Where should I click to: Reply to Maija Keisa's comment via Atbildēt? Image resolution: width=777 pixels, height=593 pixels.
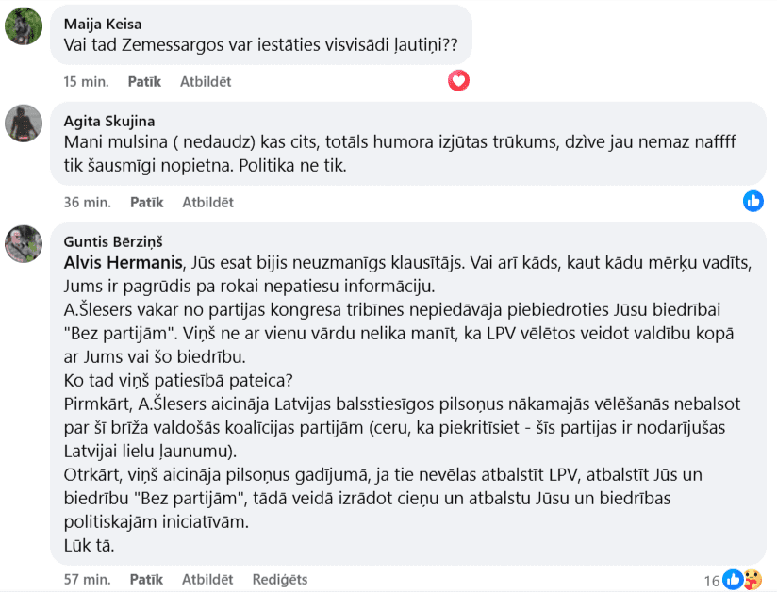coord(206,82)
